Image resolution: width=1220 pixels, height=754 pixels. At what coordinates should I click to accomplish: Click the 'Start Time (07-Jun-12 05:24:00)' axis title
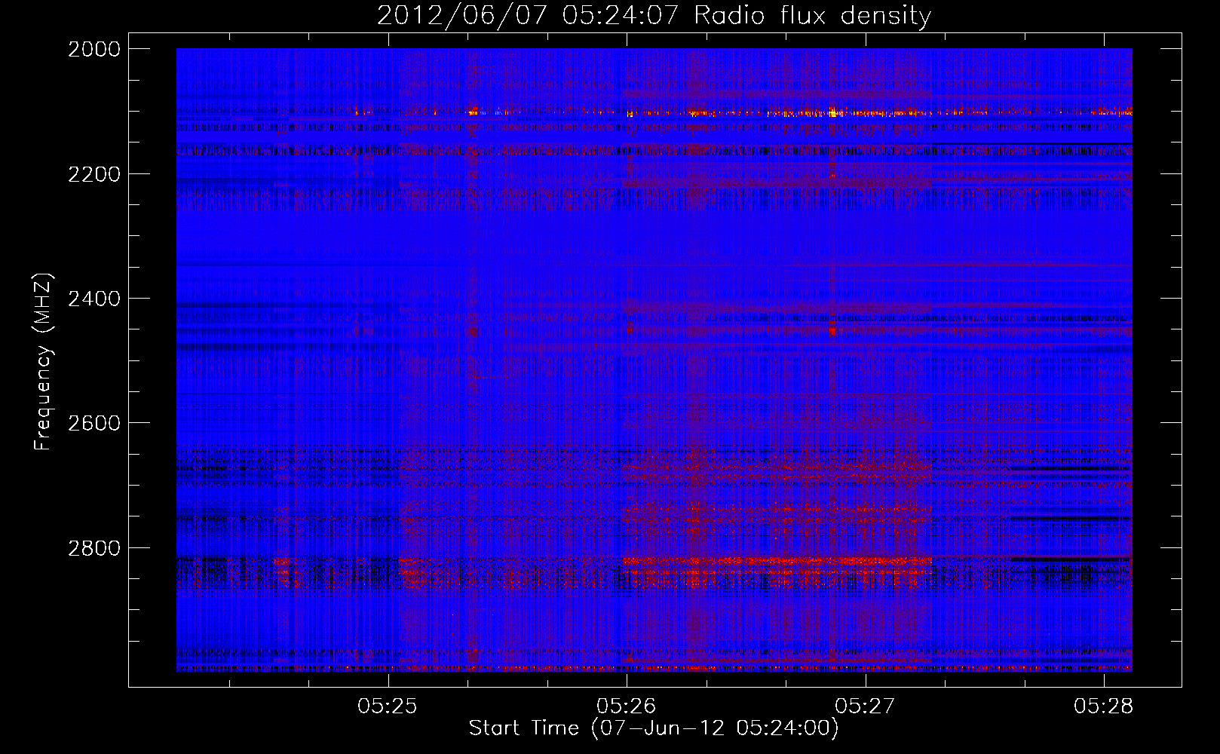click(x=654, y=728)
